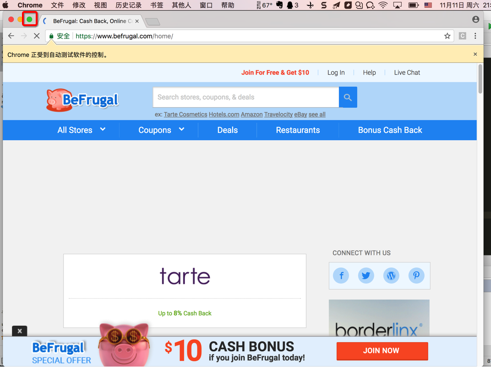This screenshot has height=367, width=491.
Task: Close the bottom special offer banner
Action: (19, 331)
